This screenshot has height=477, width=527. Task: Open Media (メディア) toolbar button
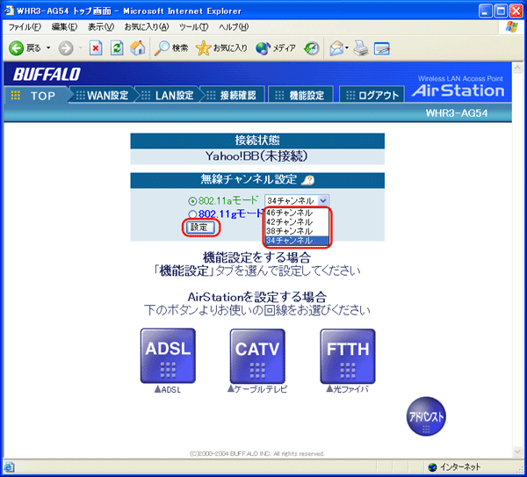[276, 48]
